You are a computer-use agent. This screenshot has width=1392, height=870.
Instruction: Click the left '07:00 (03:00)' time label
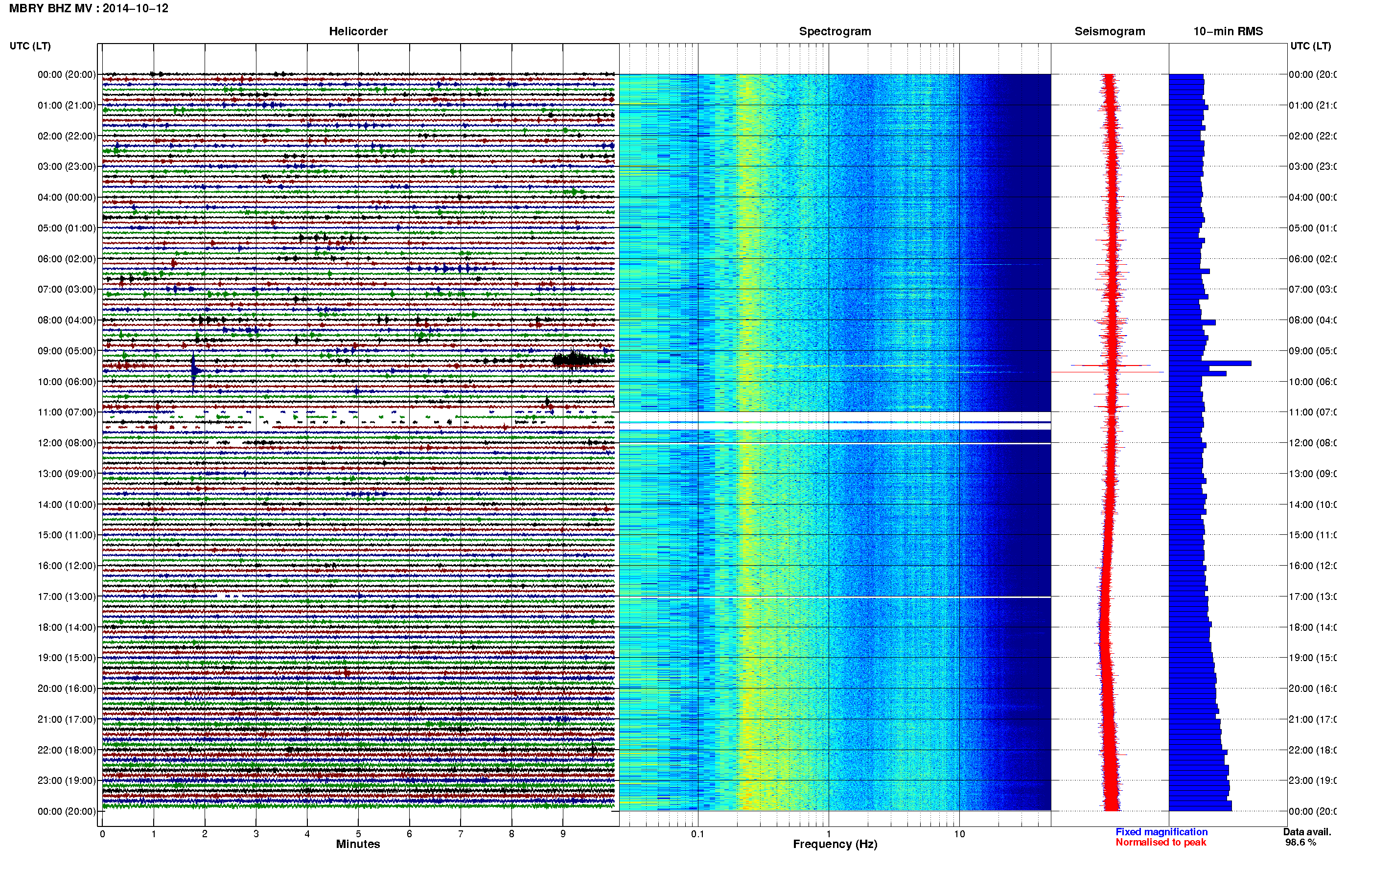click(67, 289)
